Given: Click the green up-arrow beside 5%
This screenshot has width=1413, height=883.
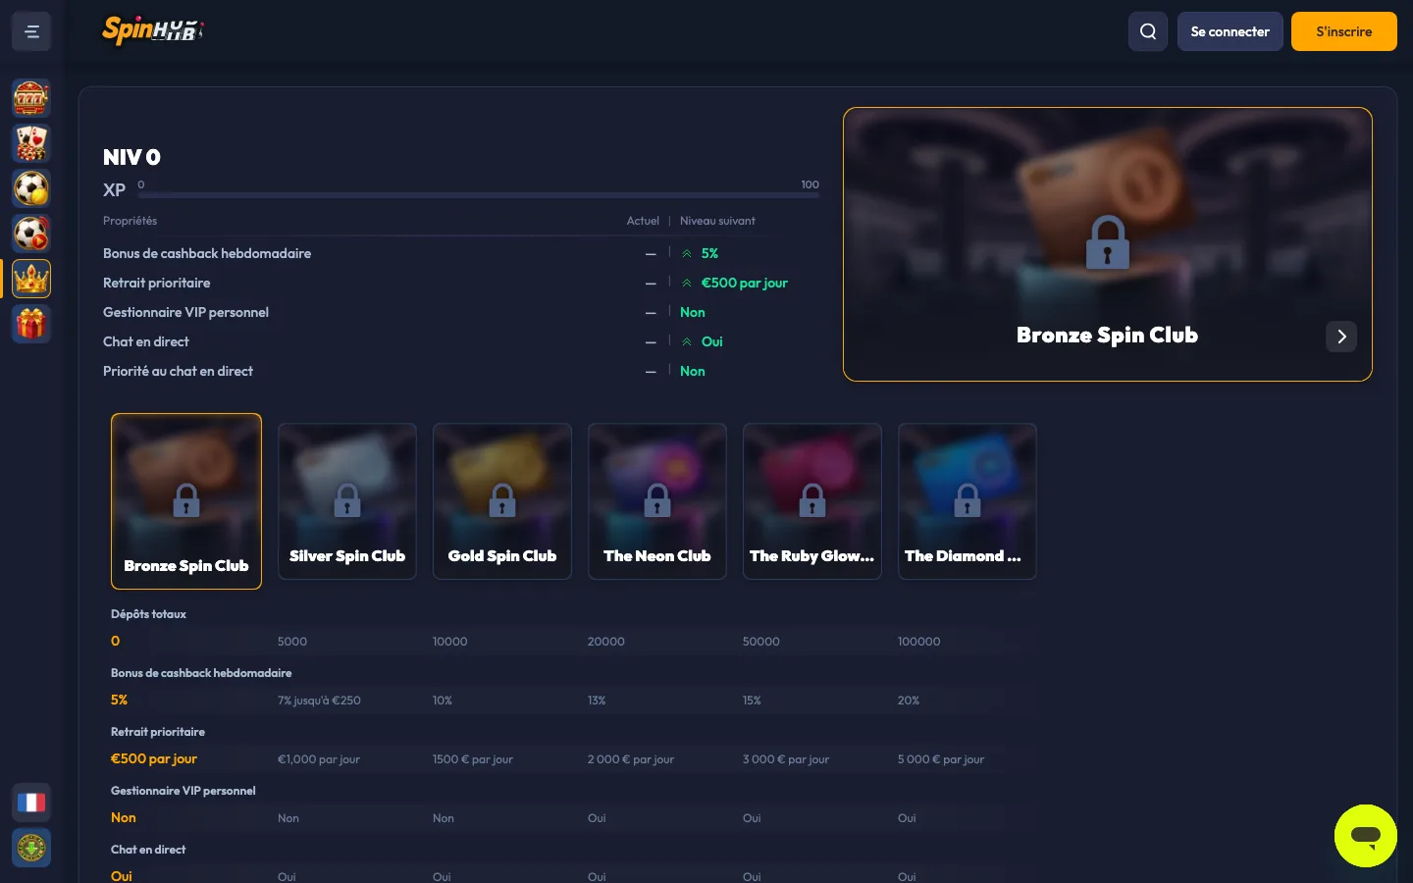Looking at the screenshot, I should pyautogui.click(x=687, y=253).
